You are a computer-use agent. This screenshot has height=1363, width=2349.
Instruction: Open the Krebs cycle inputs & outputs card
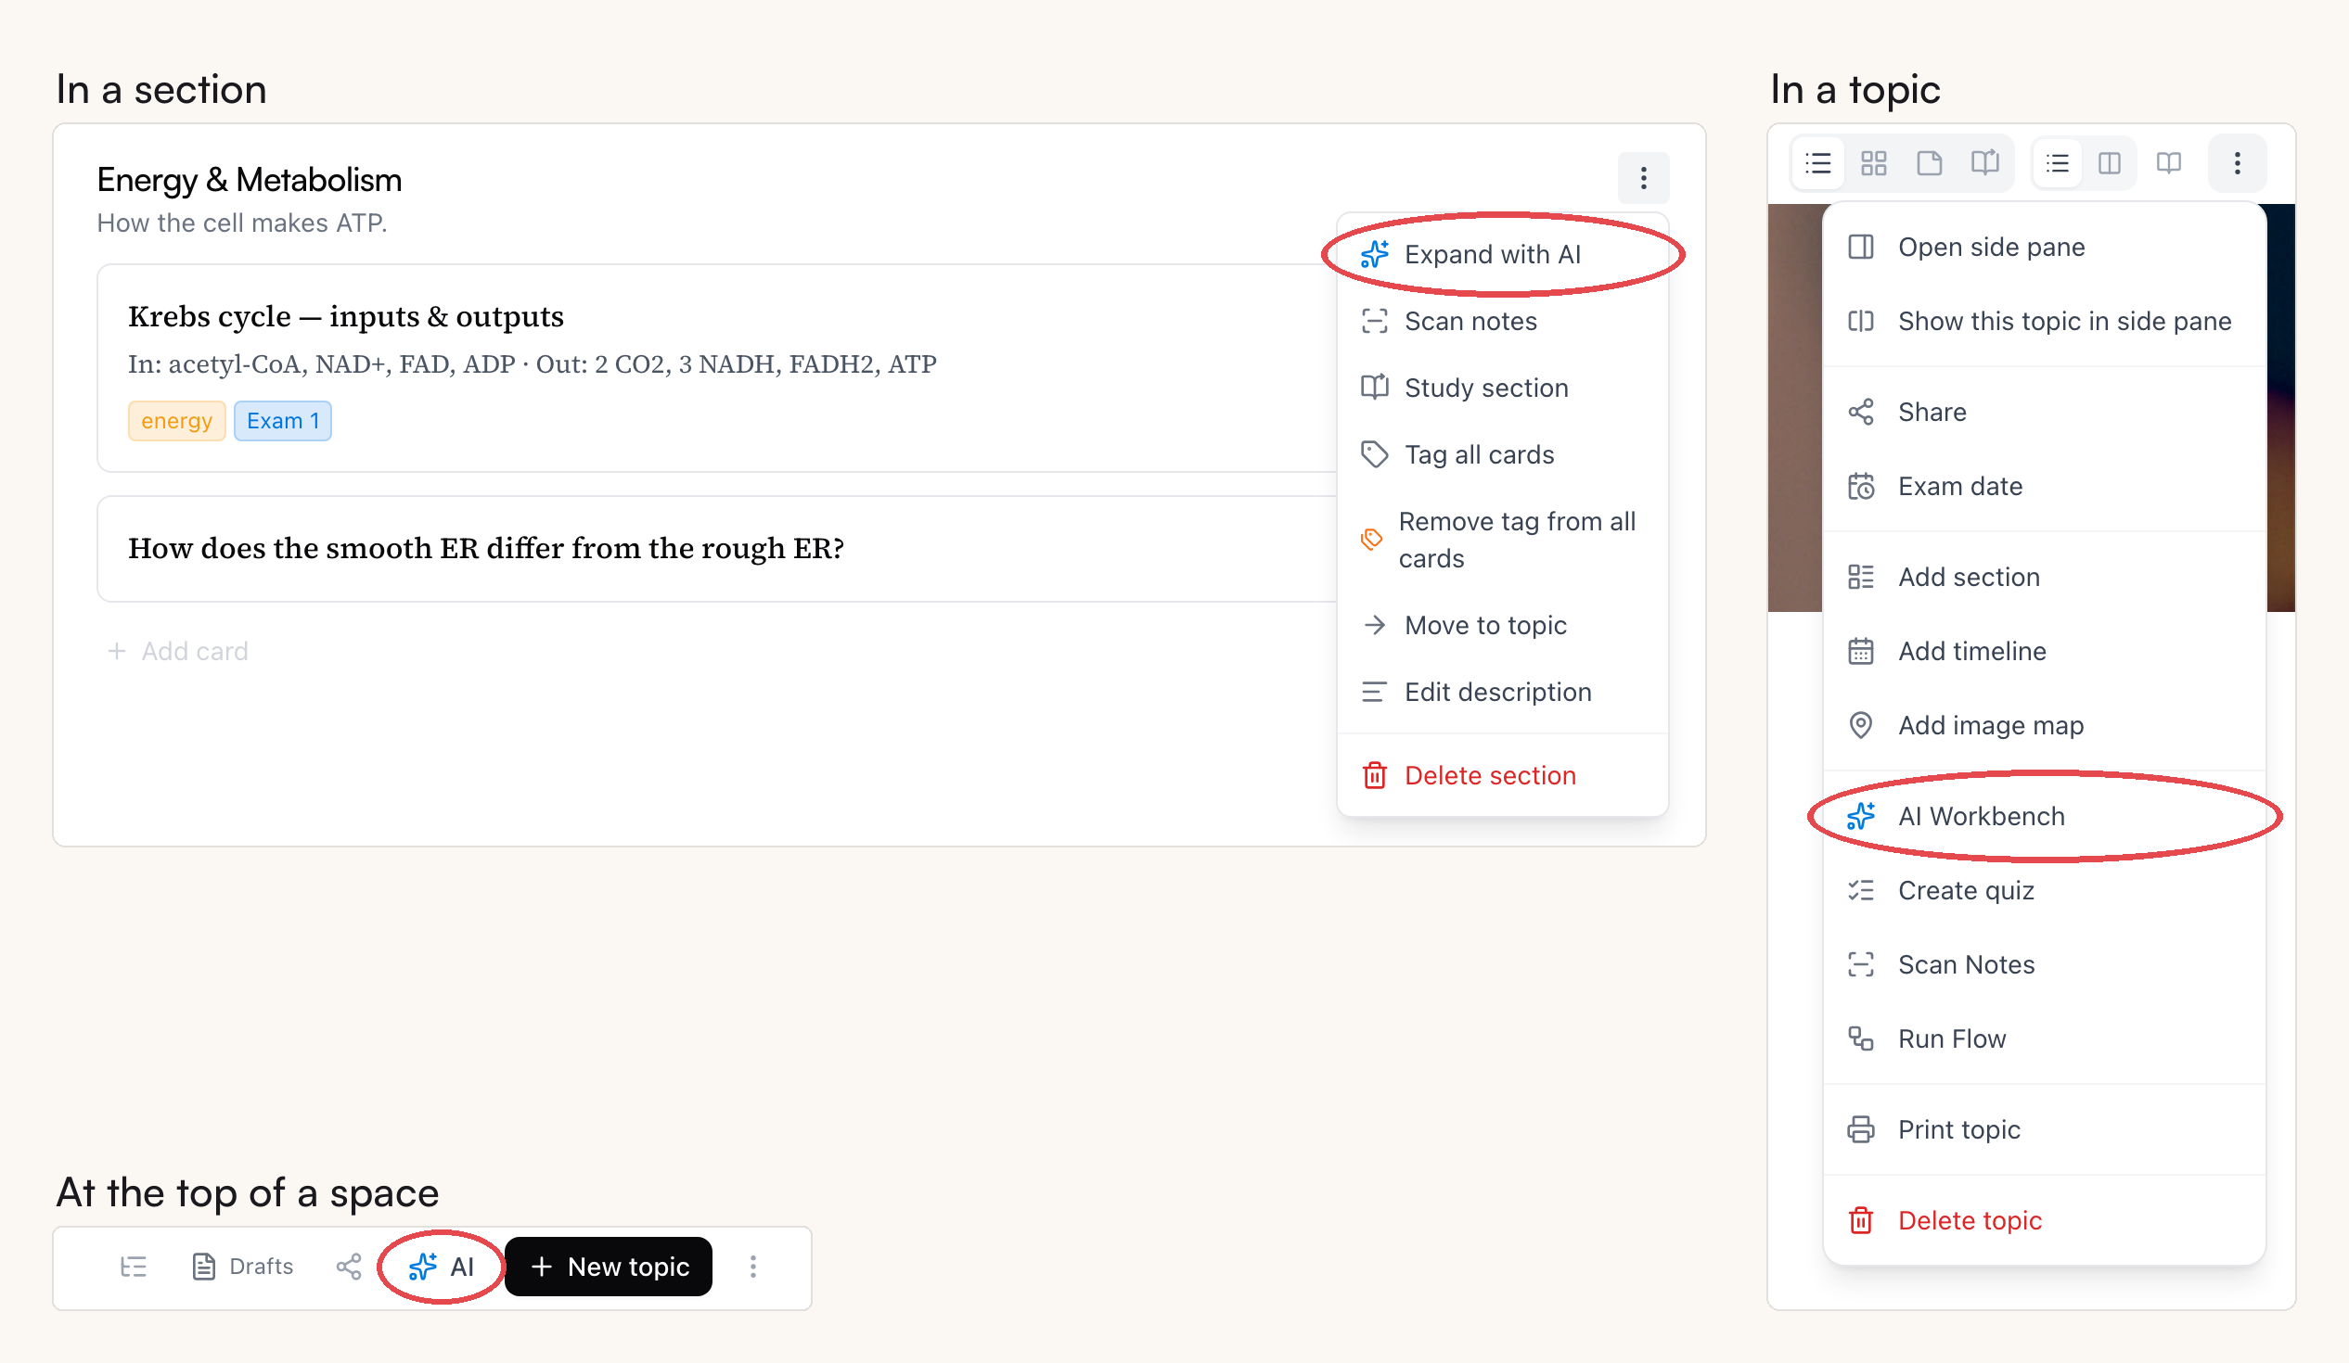pos(718,368)
